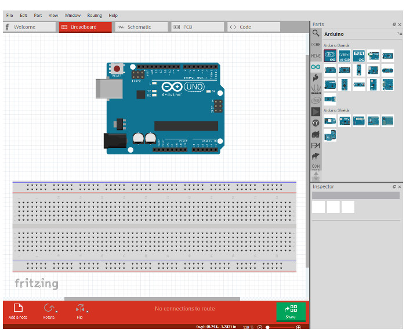Select the Arduino UNO part thumbnail
Image resolution: width=406 pixels, height=332 pixels.
[x=330, y=56]
